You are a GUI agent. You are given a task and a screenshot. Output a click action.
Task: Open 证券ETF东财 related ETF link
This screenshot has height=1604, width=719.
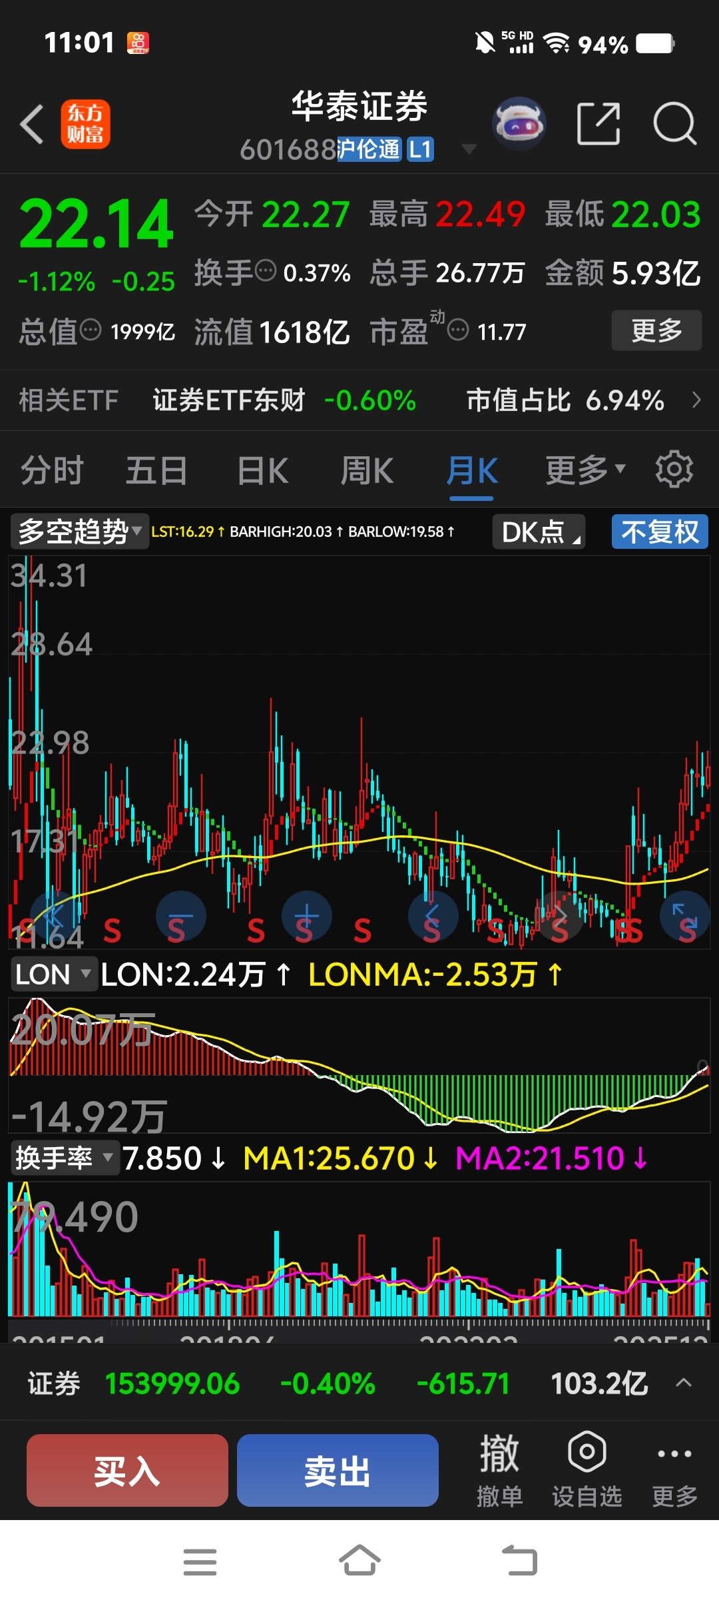tap(229, 400)
